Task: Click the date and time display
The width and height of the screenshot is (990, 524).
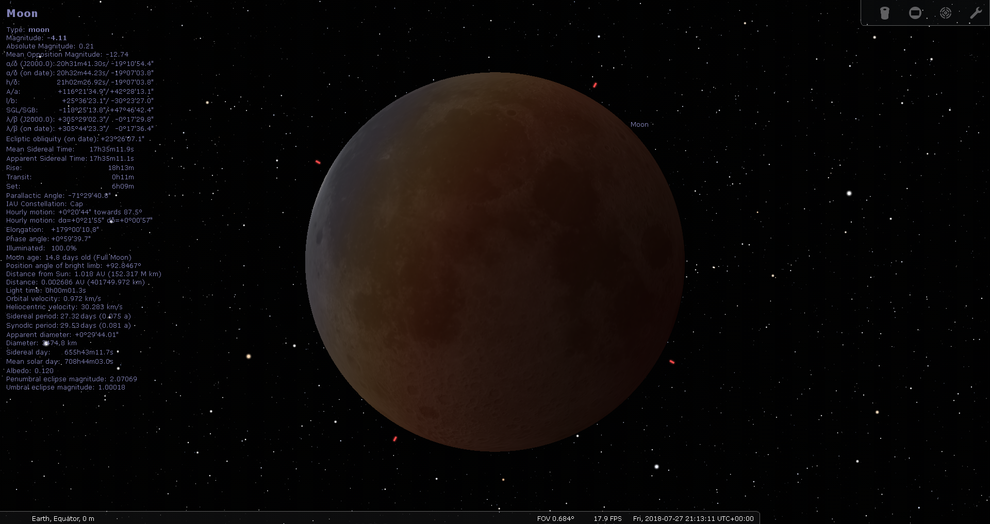Action: point(693,518)
